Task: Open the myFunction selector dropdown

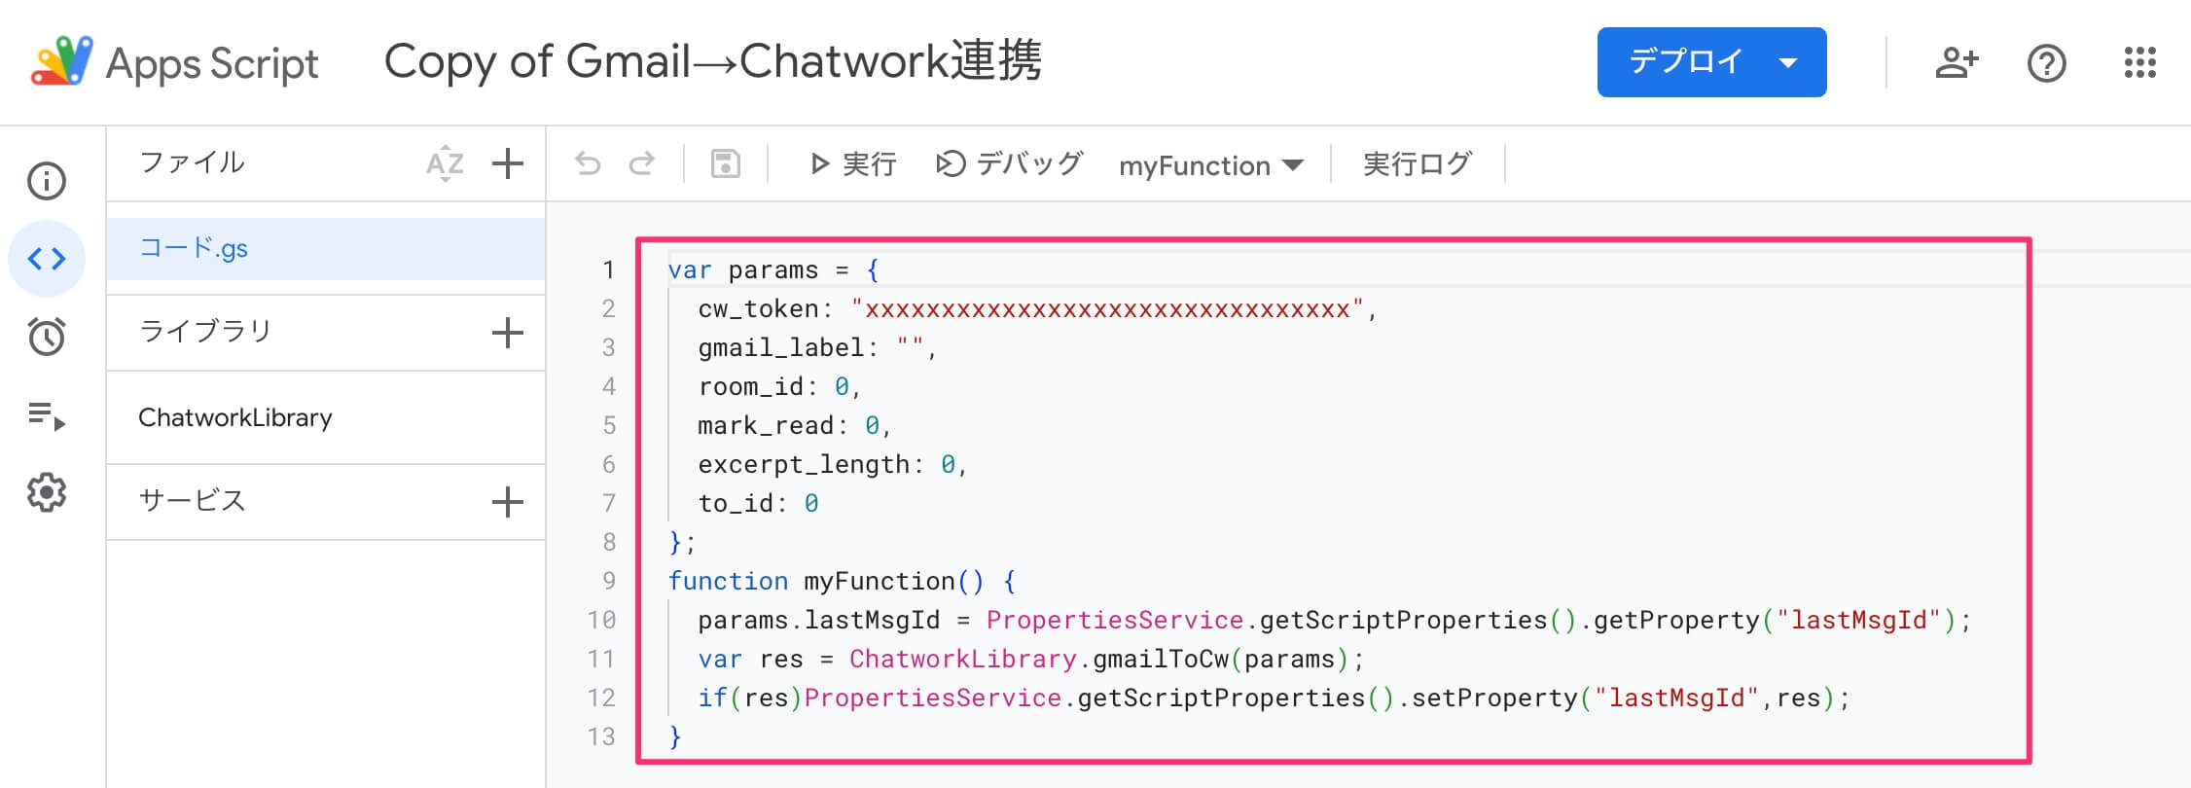Action: 1211,165
